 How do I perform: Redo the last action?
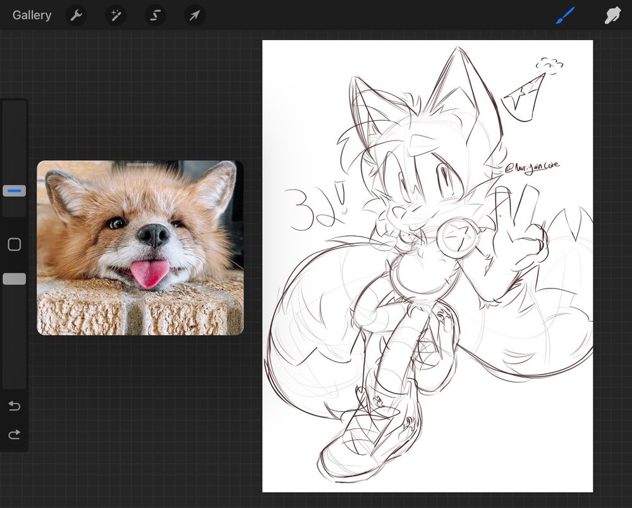tap(14, 434)
